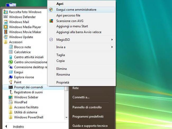Open the MagicISO submenu arrow
The image size is (172, 129).
(x=112, y=40)
